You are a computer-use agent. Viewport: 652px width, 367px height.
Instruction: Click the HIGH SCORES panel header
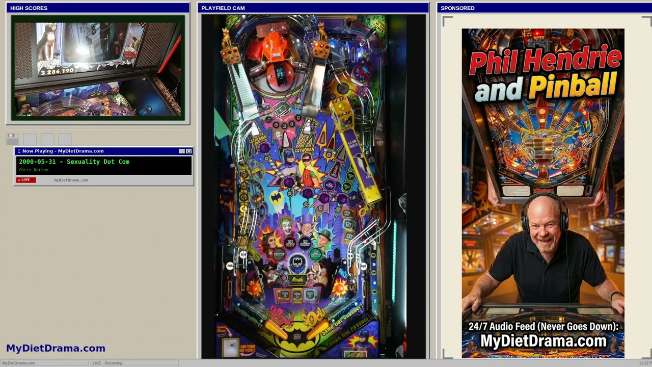pos(98,8)
